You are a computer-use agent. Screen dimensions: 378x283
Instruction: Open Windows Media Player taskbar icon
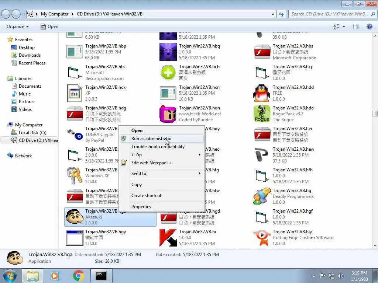(x=55, y=276)
